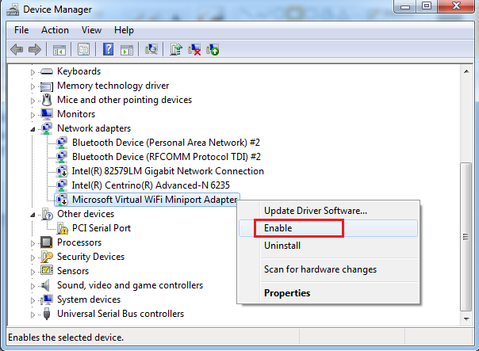The width and height of the screenshot is (479, 351).
Task: Click the Enable device green arrow icon
Action: [x=213, y=49]
